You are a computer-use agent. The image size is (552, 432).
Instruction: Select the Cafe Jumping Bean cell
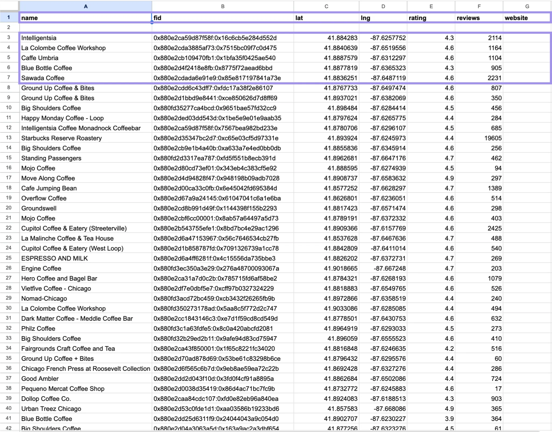coord(85,188)
